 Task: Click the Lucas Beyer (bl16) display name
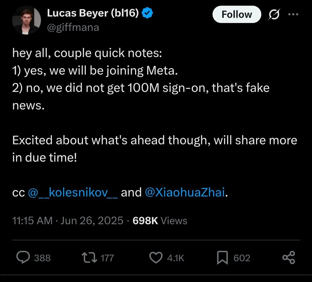point(93,13)
